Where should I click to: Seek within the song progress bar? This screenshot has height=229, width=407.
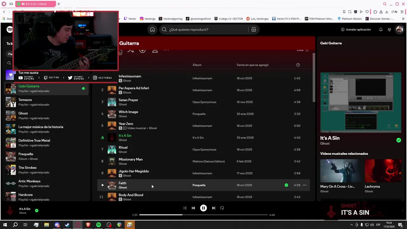click(x=203, y=215)
